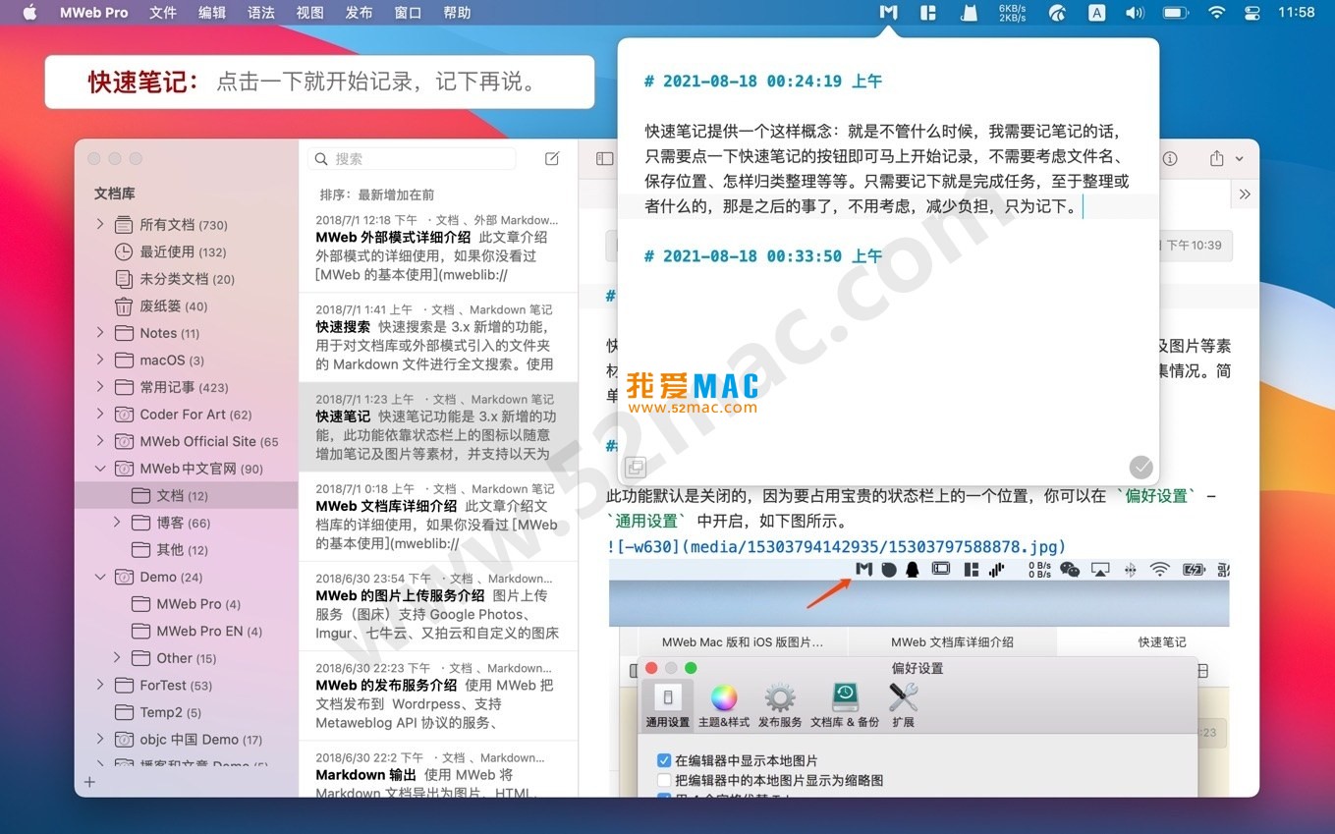1335x834 pixels.
Task: Open the MWeb 的发布服务介绍 document
Action: click(x=438, y=695)
